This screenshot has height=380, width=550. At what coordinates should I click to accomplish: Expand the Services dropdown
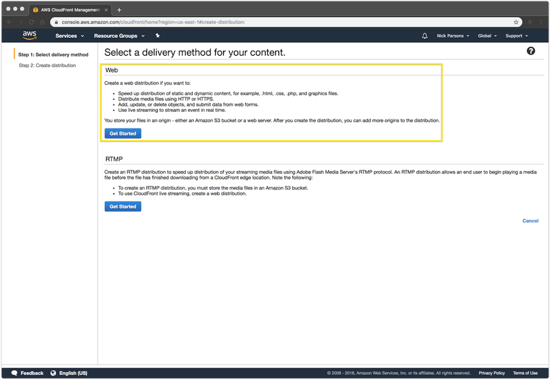70,36
